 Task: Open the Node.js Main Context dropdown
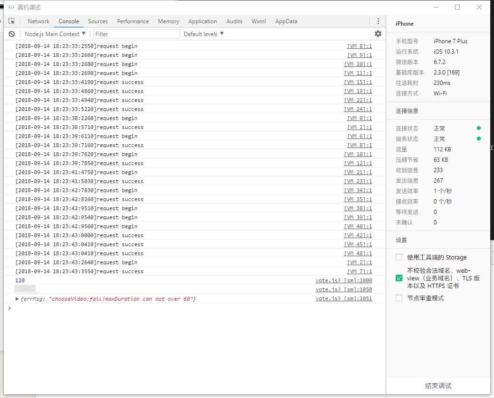55,34
